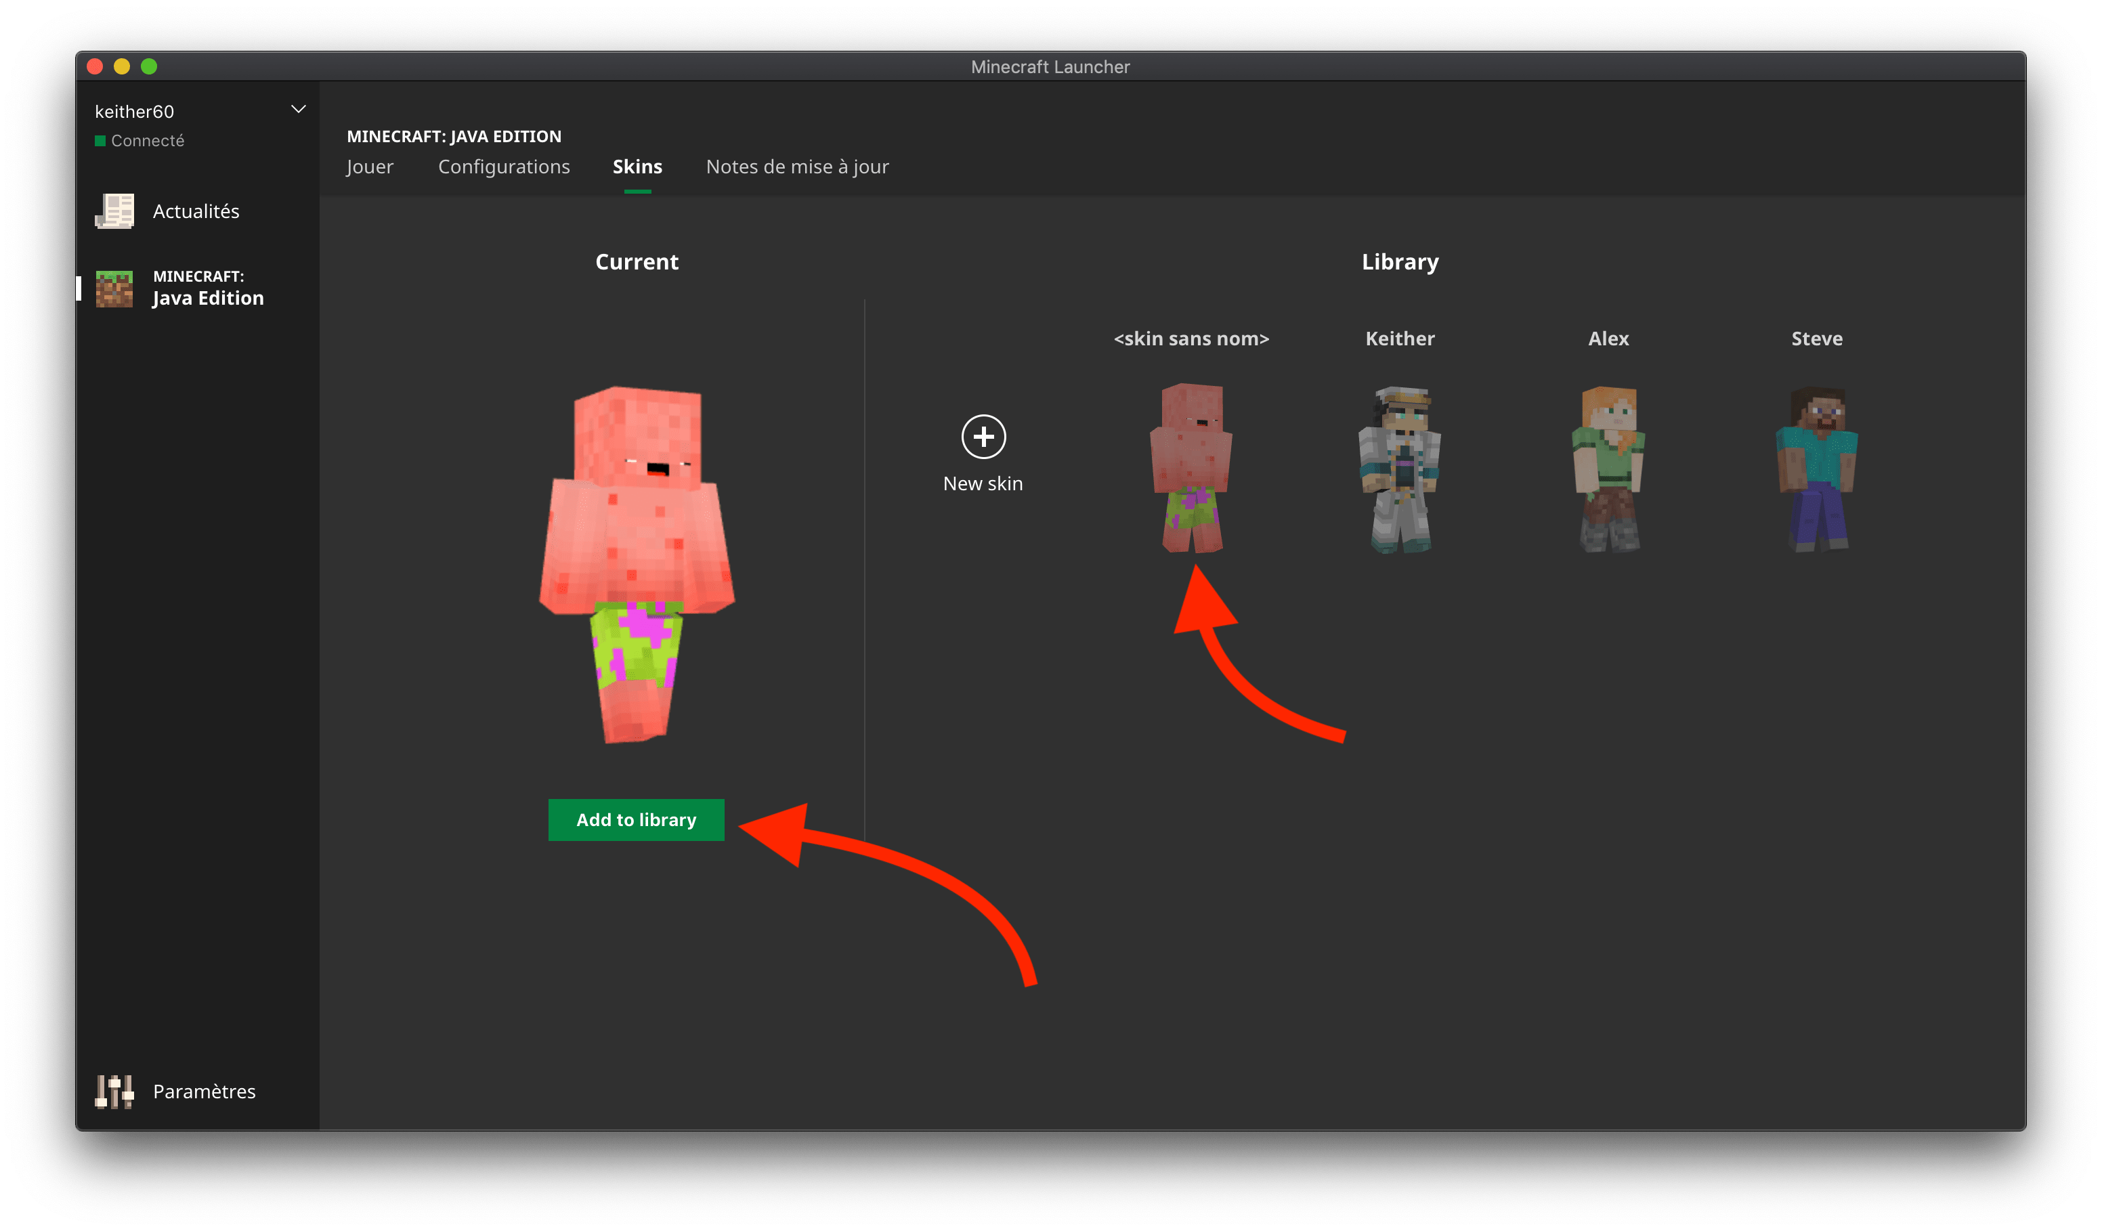Select the Skins tab

tap(637, 167)
